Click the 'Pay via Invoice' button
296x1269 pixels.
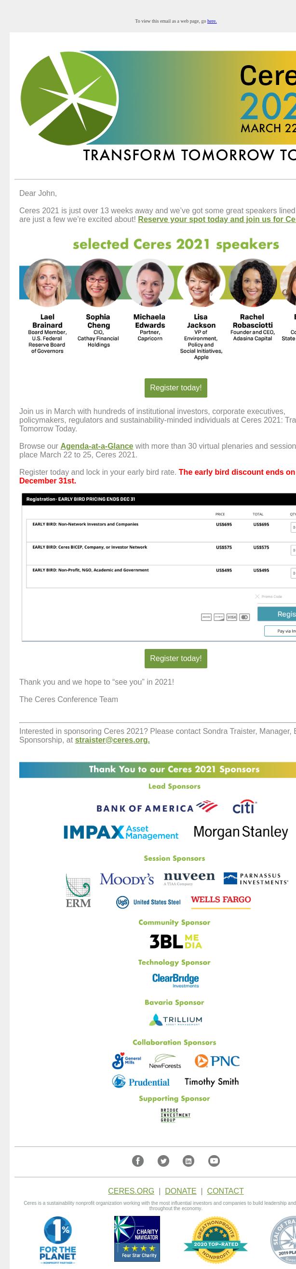coord(280,631)
